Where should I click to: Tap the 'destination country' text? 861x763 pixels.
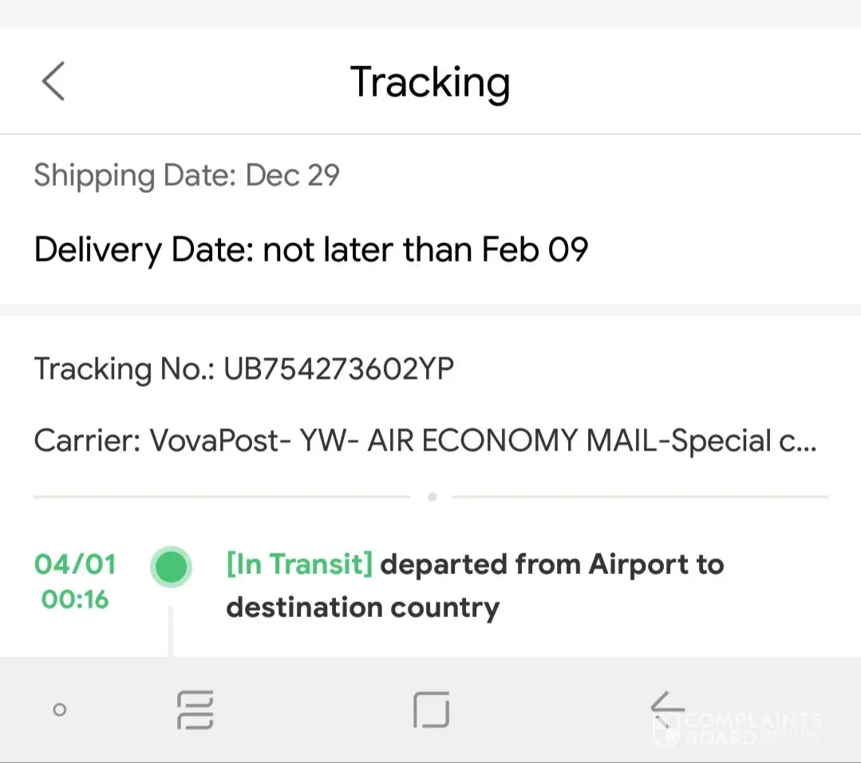[362, 608]
